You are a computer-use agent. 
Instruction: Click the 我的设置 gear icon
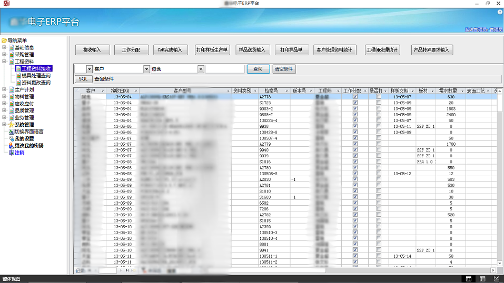coord(12,139)
